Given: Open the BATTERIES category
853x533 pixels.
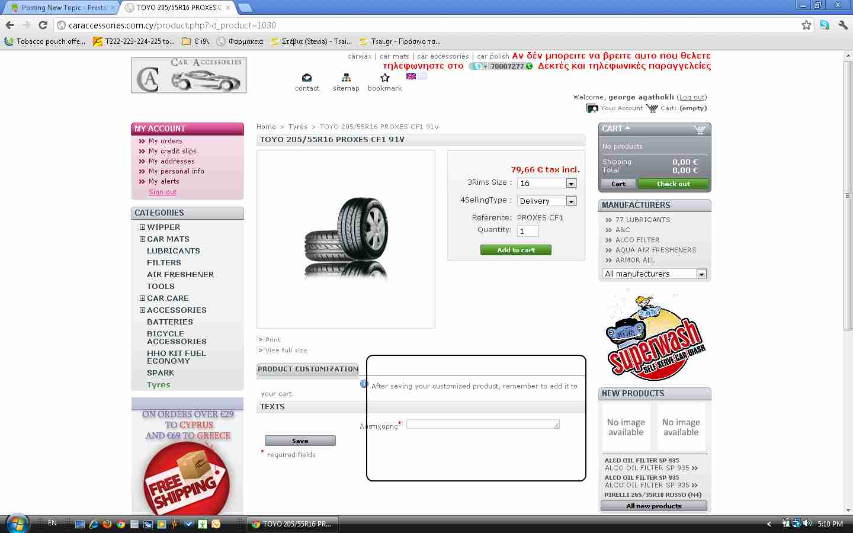Looking at the screenshot, I should point(170,322).
